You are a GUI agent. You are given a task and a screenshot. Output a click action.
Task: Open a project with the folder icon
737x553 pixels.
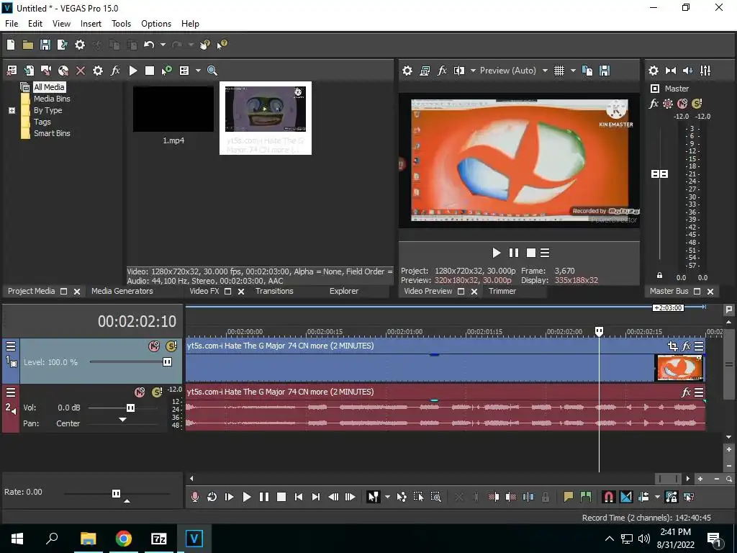(28, 45)
